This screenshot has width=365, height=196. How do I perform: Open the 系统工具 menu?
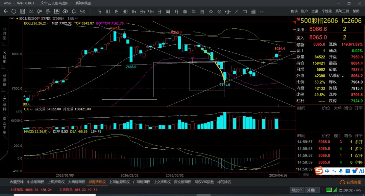[342, 11]
